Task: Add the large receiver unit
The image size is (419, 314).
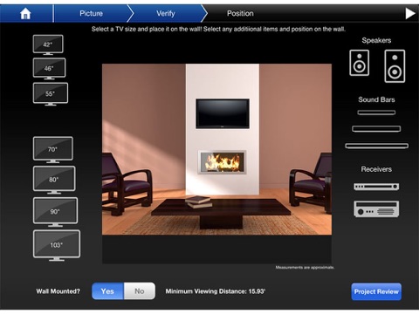Action: coord(376,208)
